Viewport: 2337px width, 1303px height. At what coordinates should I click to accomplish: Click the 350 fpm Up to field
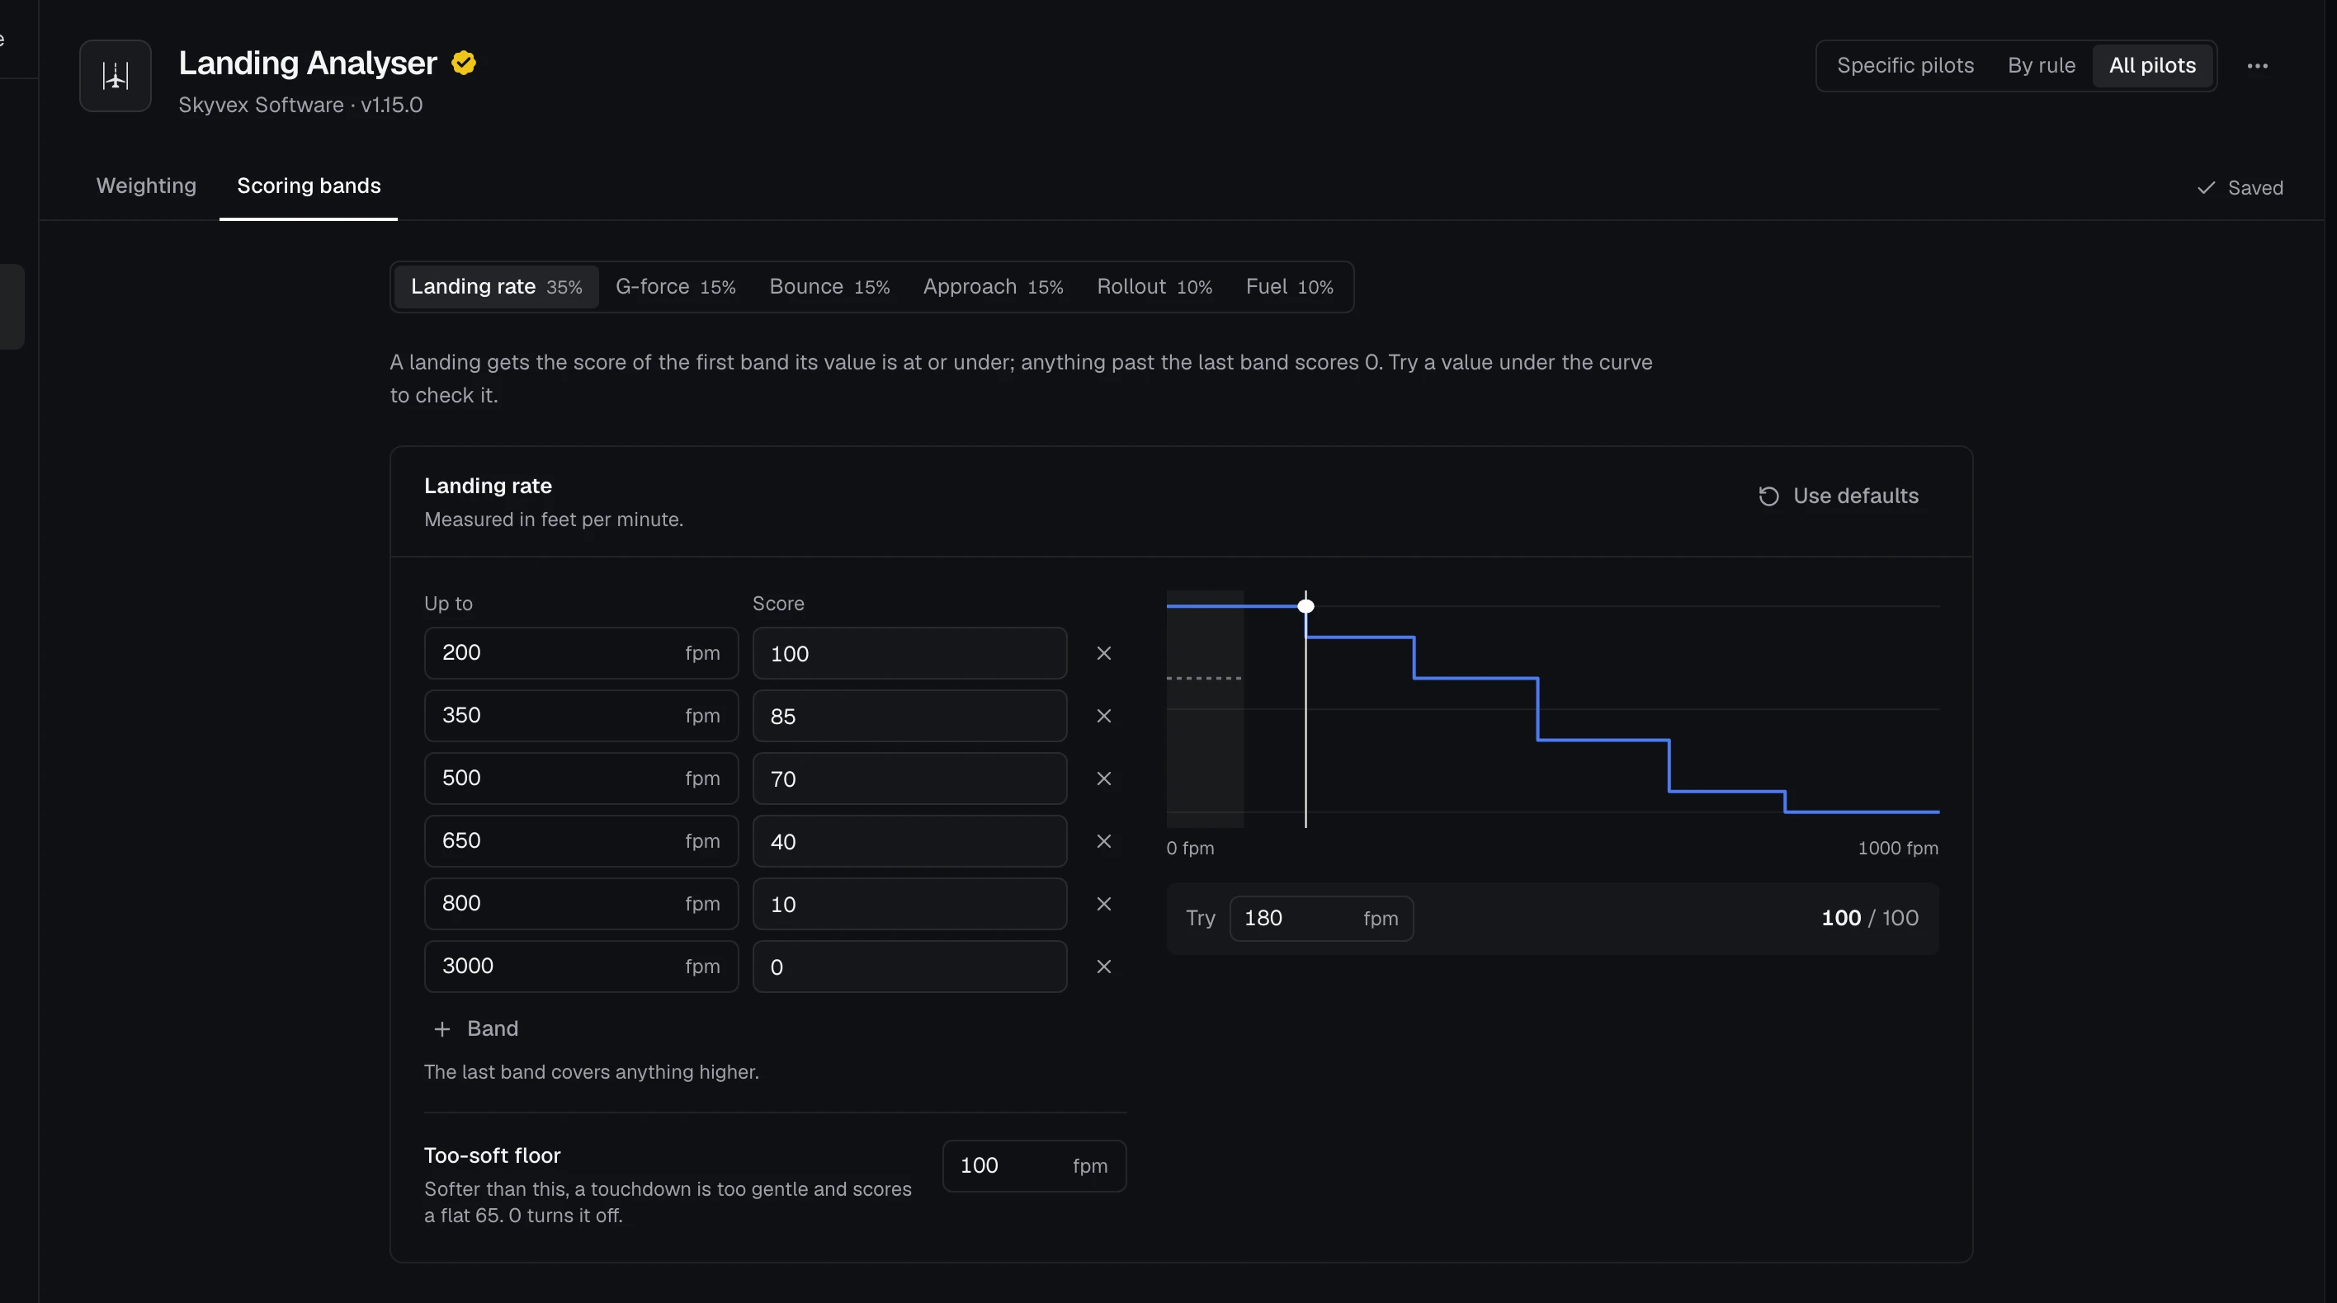581,716
